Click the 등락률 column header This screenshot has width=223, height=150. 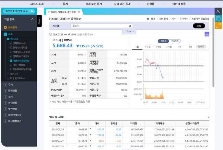tap(114, 124)
